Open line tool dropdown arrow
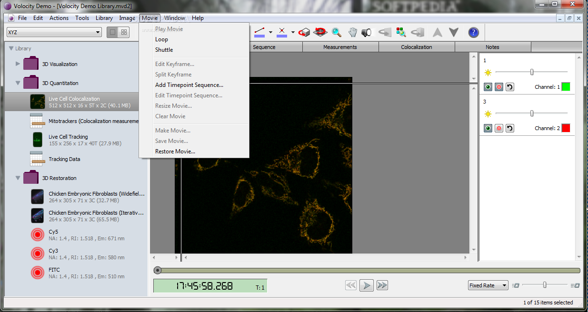The image size is (588, 312). [x=270, y=32]
